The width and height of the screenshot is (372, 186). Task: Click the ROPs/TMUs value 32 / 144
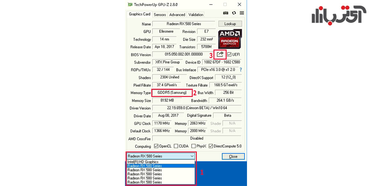[x=163, y=70]
